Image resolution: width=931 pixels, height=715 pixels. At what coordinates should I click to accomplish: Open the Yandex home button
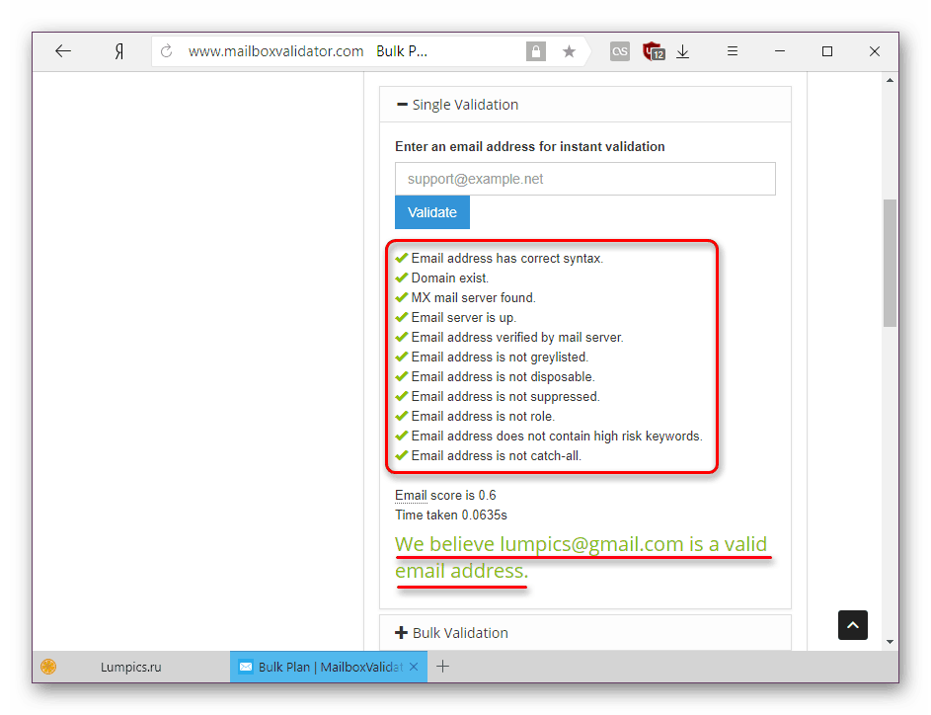coord(118,51)
